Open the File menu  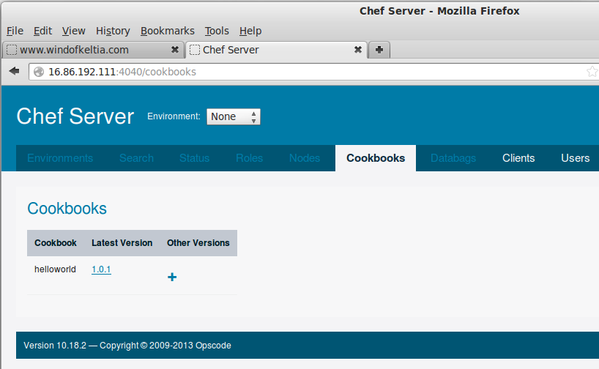[15, 31]
